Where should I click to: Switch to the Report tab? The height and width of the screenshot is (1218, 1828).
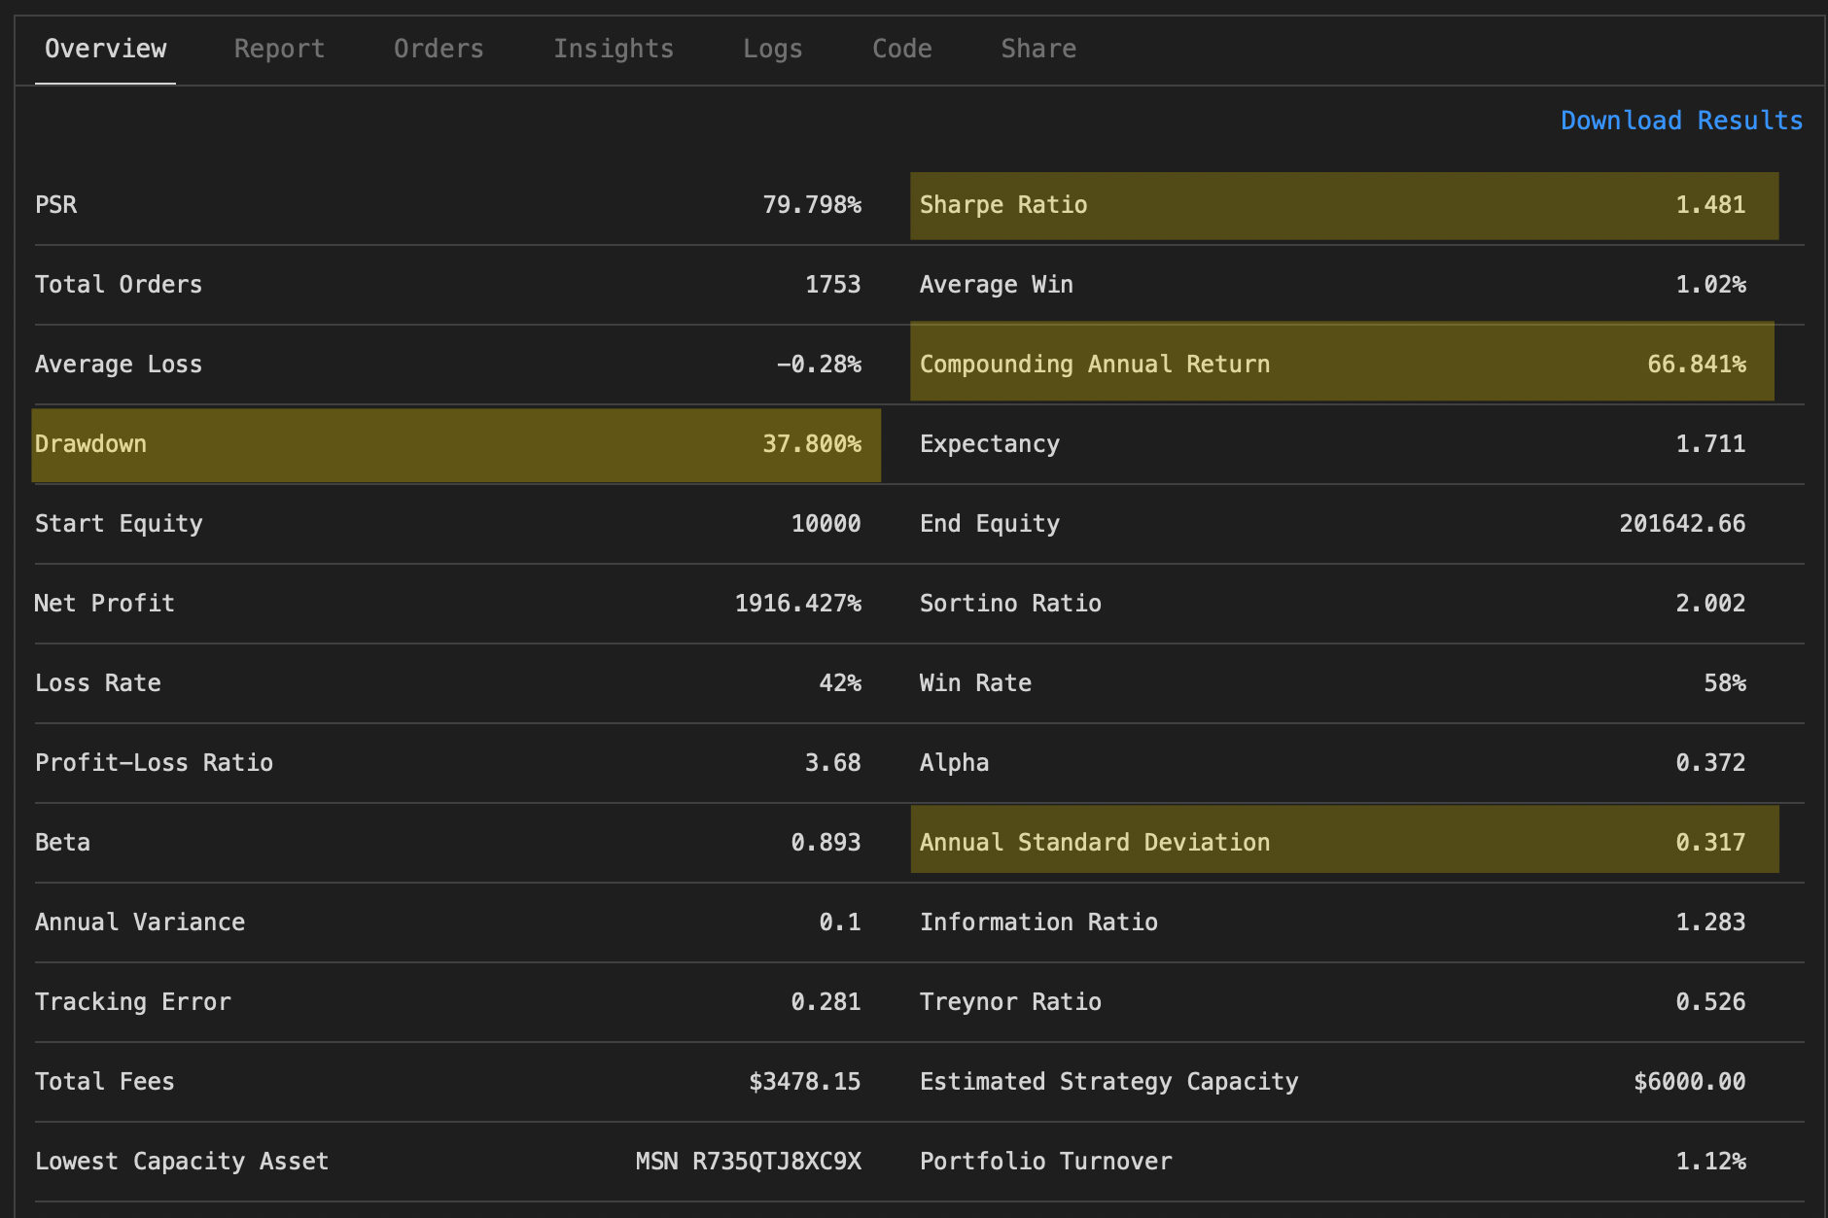279,49
